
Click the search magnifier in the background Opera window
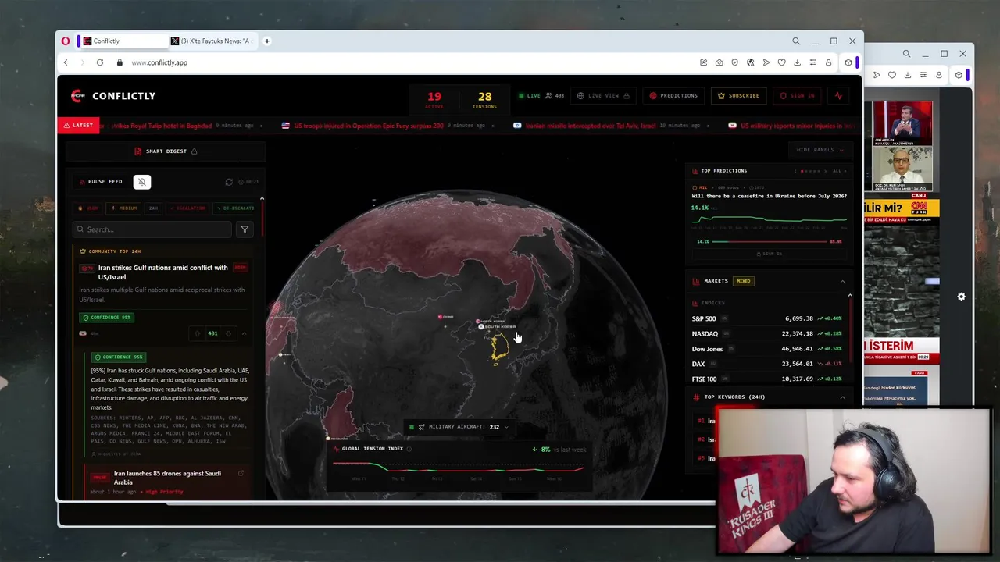point(906,54)
